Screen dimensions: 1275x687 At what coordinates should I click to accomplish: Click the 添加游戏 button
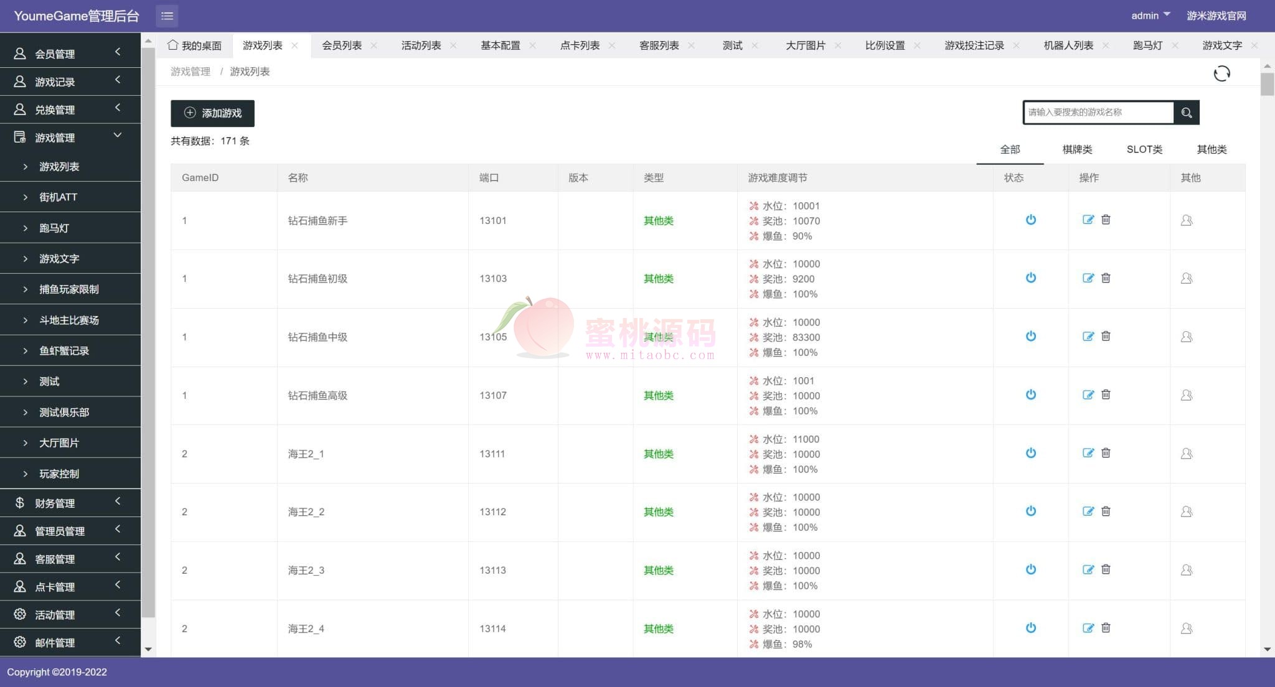pos(212,113)
